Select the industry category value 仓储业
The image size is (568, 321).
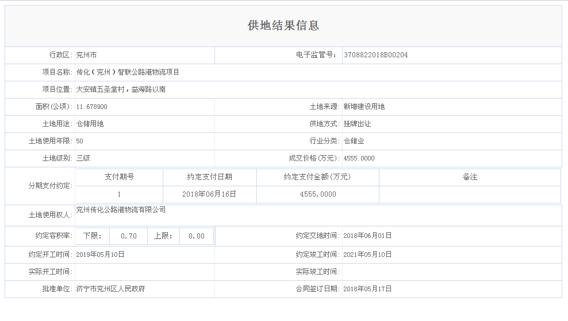[354, 141]
